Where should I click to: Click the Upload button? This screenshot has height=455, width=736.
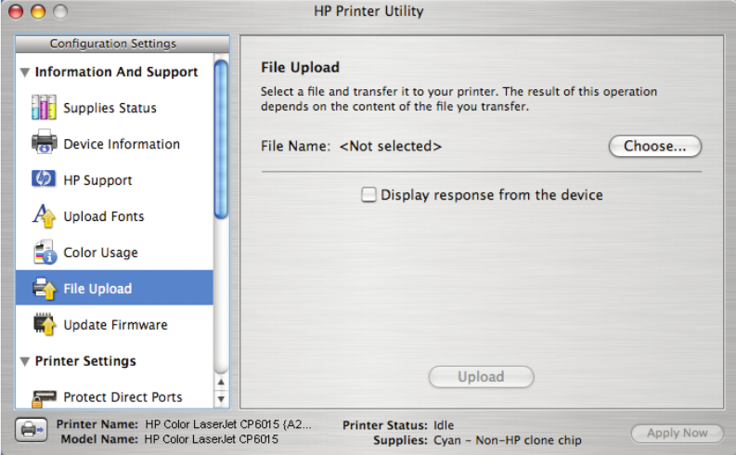(x=481, y=377)
